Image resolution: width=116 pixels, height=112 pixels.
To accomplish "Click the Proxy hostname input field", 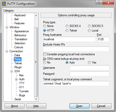I will click(x=69, y=39).
